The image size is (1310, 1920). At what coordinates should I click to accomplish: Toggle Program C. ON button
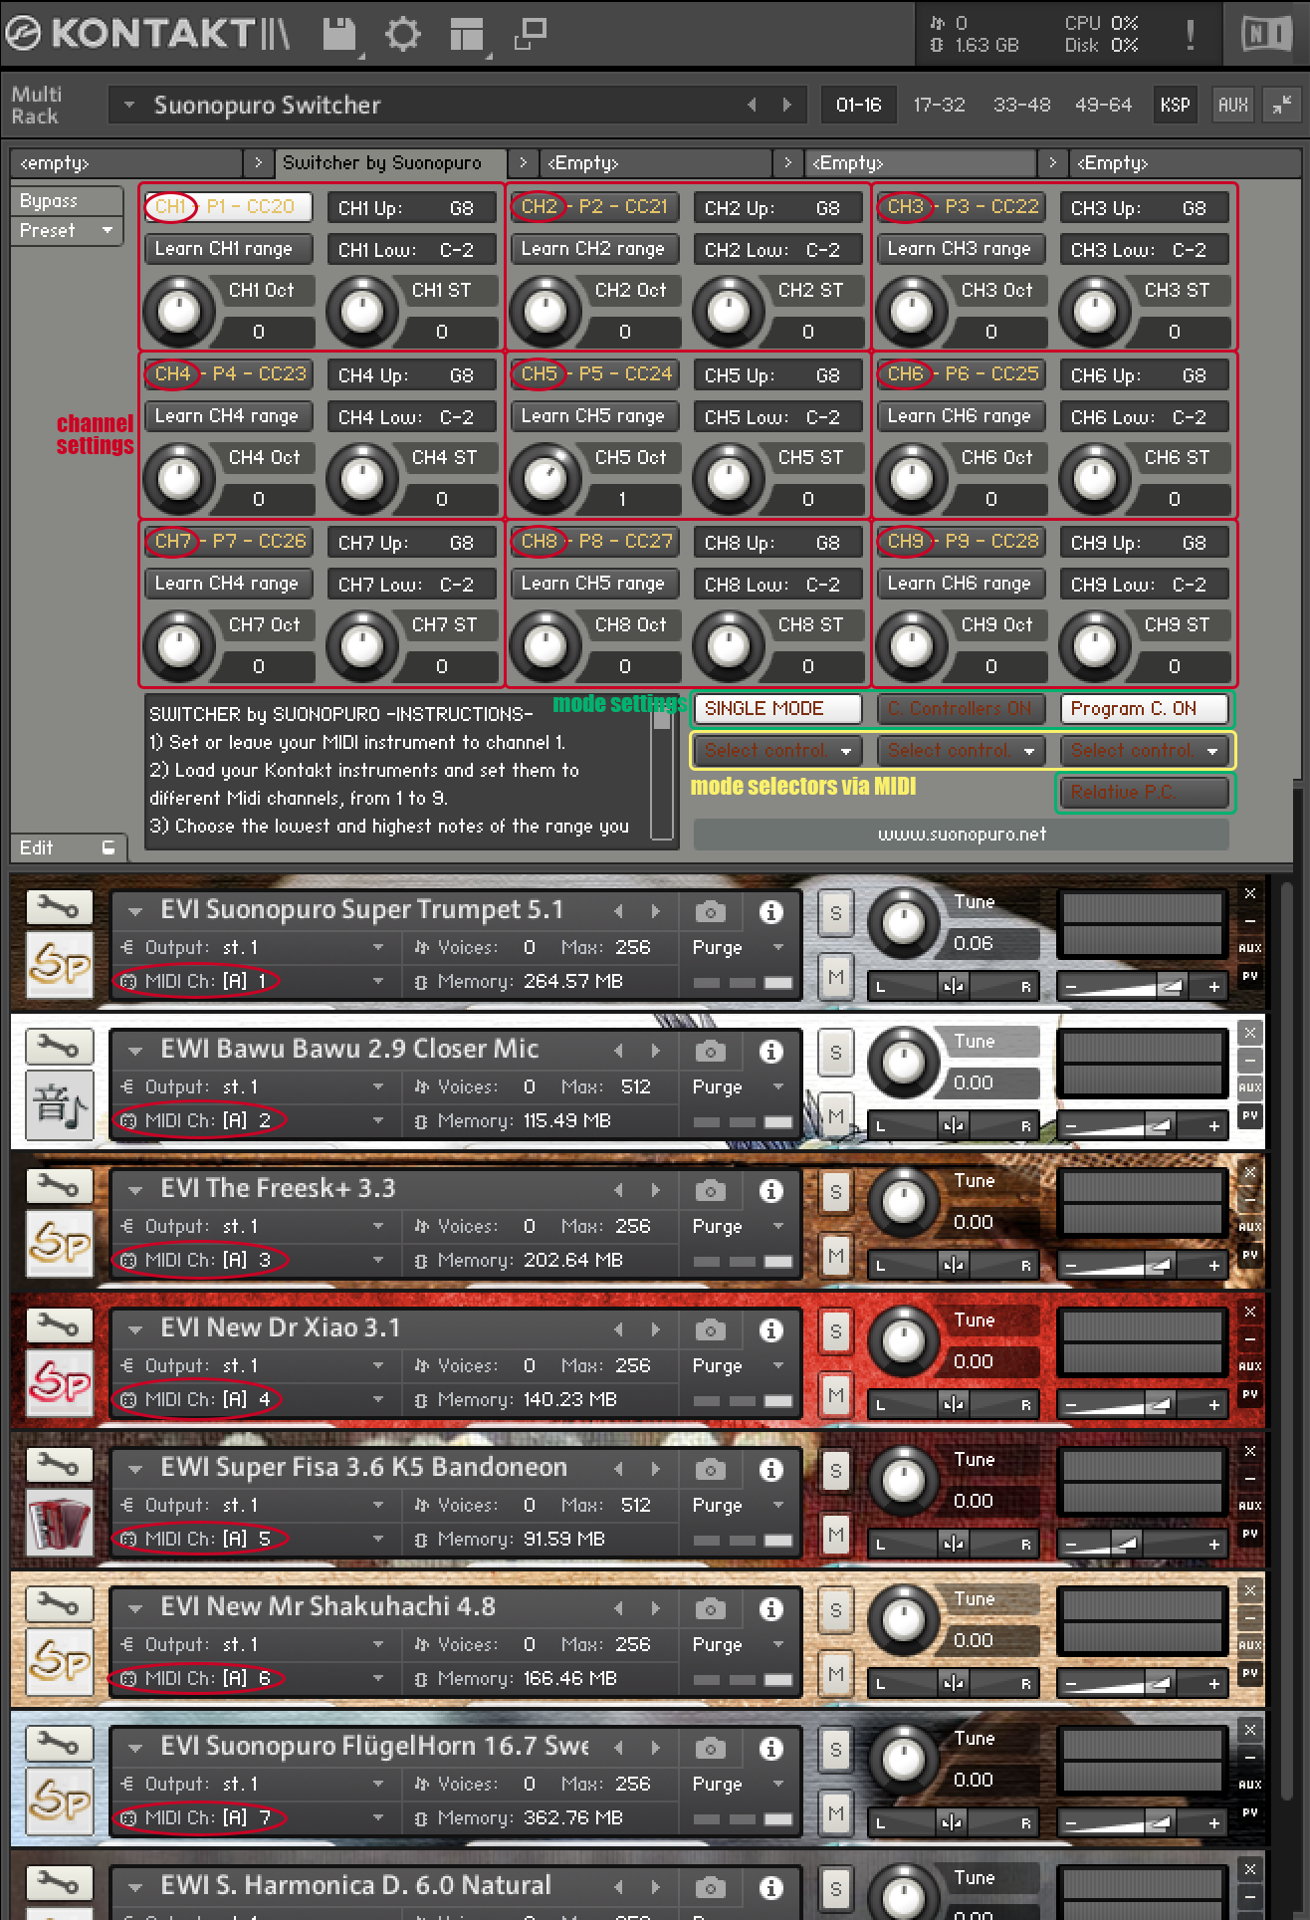click(1144, 708)
